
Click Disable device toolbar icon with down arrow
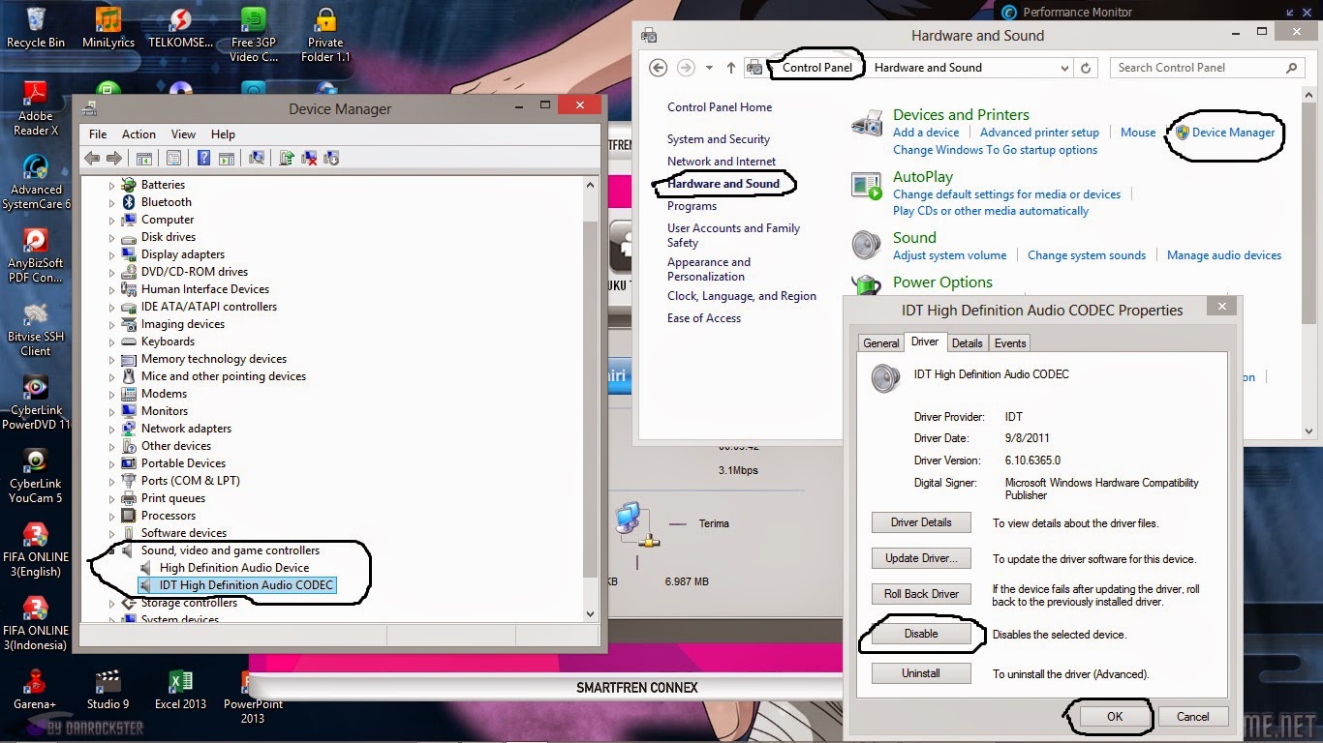pos(331,158)
